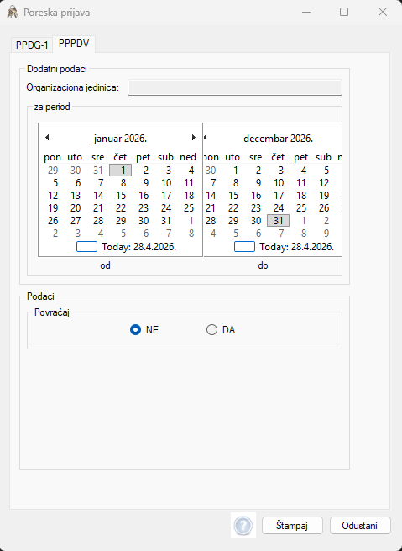The height and width of the screenshot is (551, 402).
Task: Switch to the PPDG-1 tab
Action: pos(32,45)
